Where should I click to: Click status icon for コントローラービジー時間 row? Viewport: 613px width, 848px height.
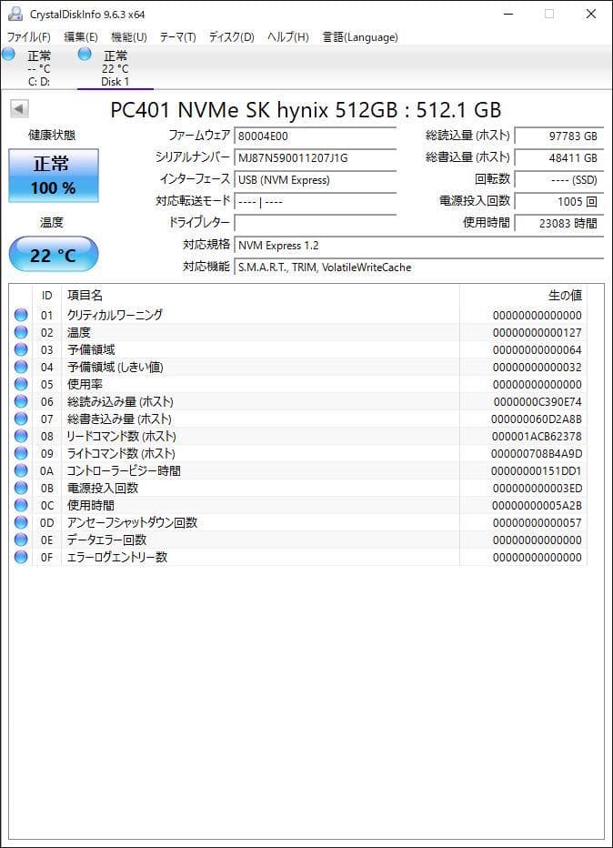(x=21, y=470)
